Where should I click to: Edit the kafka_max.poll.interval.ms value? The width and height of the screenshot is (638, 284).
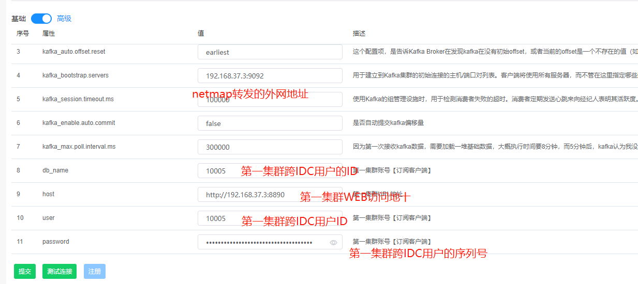270,147
